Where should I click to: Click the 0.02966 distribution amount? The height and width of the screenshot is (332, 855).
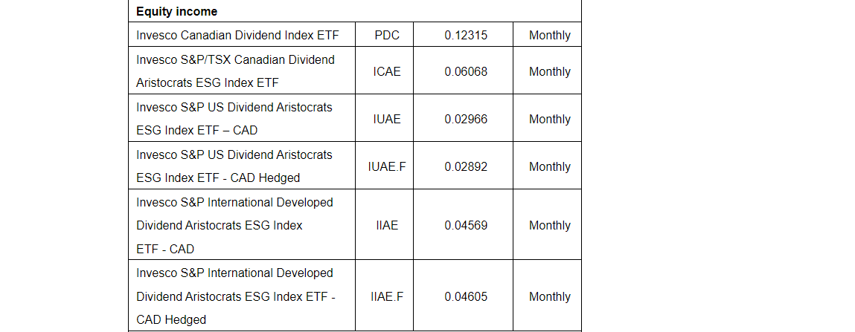466,119
